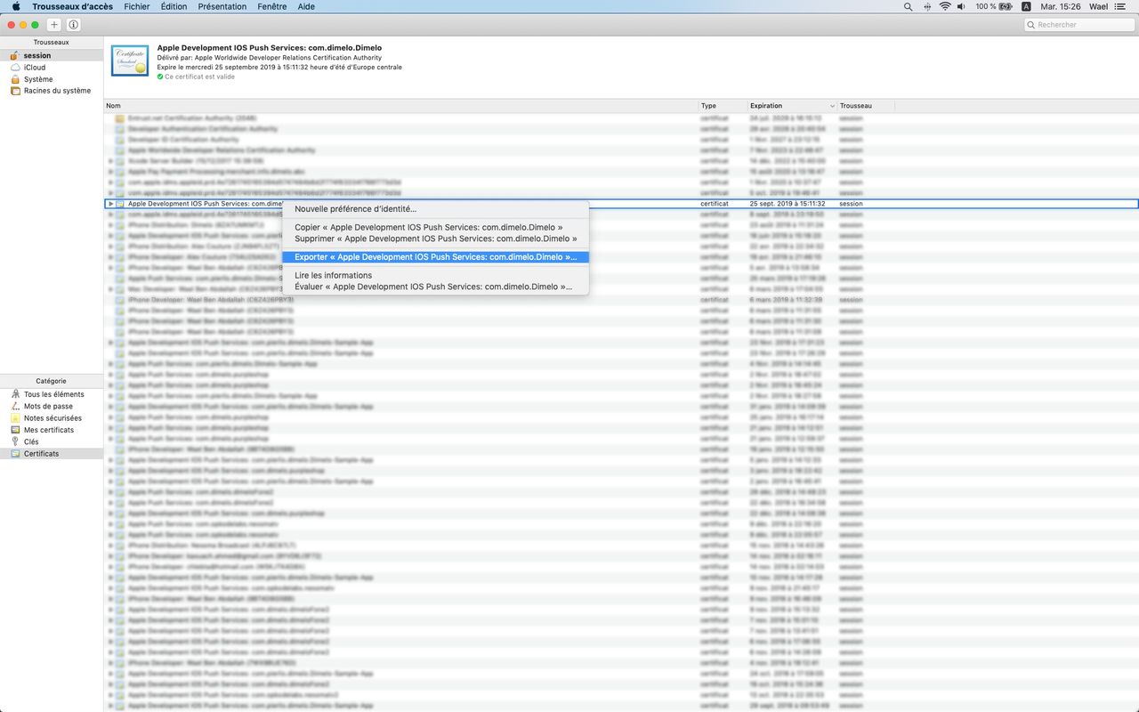1139x712 pixels.
Task: Show Tous les éléments category
Action: click(x=54, y=394)
